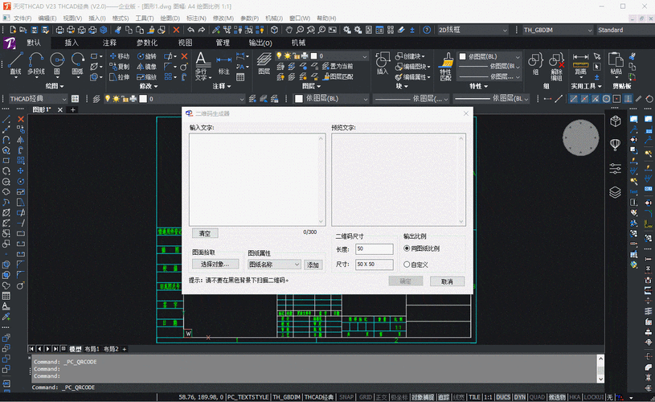
Task: Select the 多段线 (Polyline) tool
Action: (36, 64)
